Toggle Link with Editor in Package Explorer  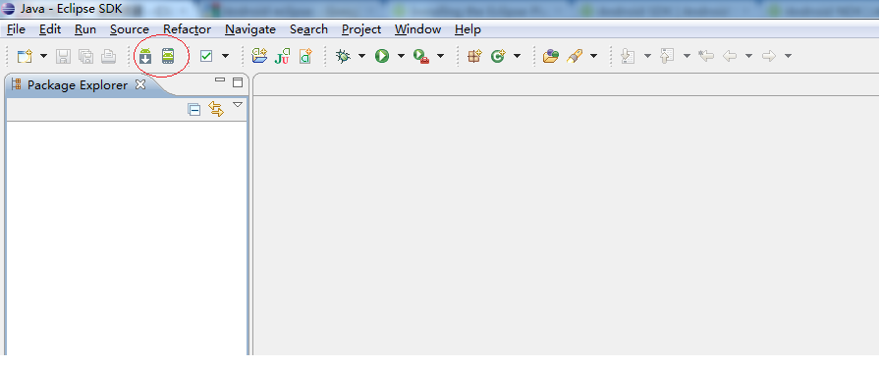tap(216, 109)
